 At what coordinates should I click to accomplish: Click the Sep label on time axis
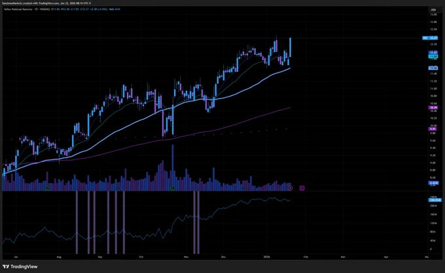click(x=100, y=257)
